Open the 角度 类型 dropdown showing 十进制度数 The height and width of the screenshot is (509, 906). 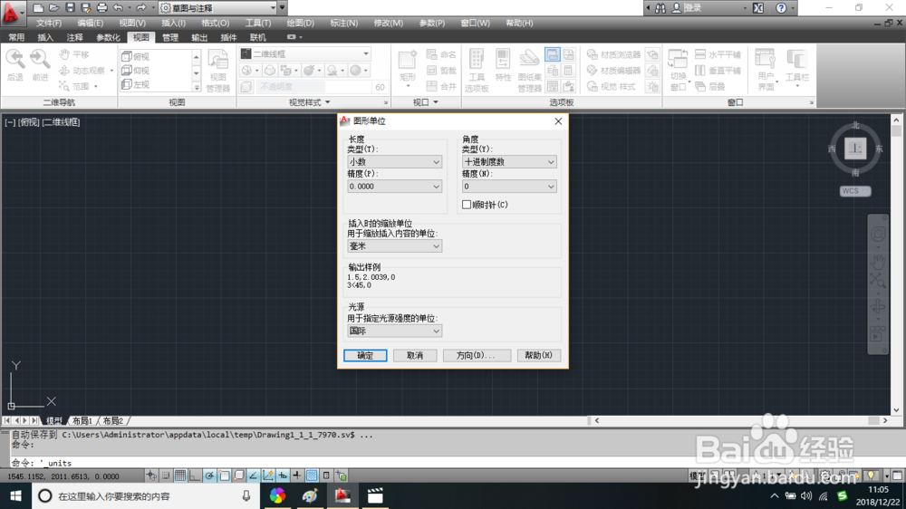pyautogui.click(x=509, y=162)
